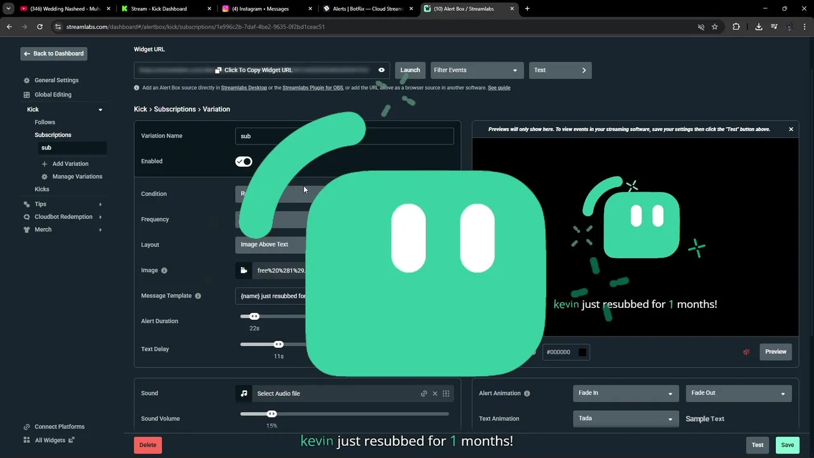The image size is (814, 458).
Task: Click the Tips coins icon in sidebar
Action: 27,204
